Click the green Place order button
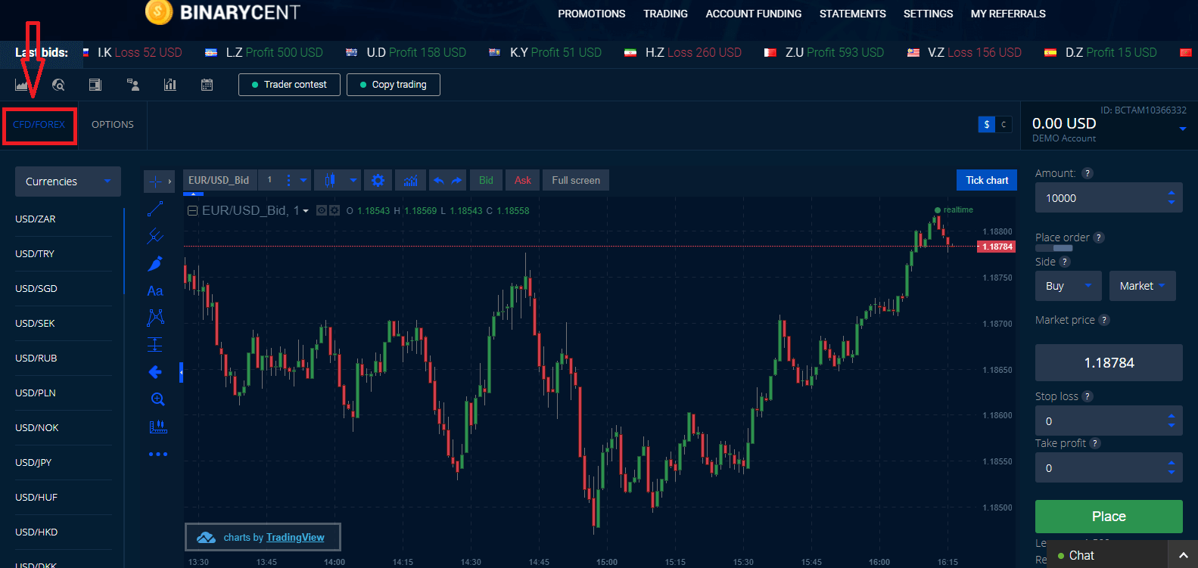The image size is (1198, 568). 1109,517
